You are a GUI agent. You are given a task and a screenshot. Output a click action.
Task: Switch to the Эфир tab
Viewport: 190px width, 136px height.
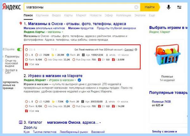pyautogui.click(x=109, y=15)
